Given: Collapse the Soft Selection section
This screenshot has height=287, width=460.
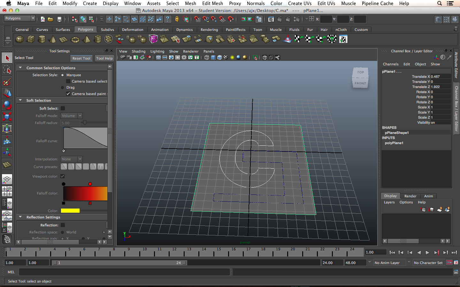Looking at the screenshot, I should coord(20,100).
